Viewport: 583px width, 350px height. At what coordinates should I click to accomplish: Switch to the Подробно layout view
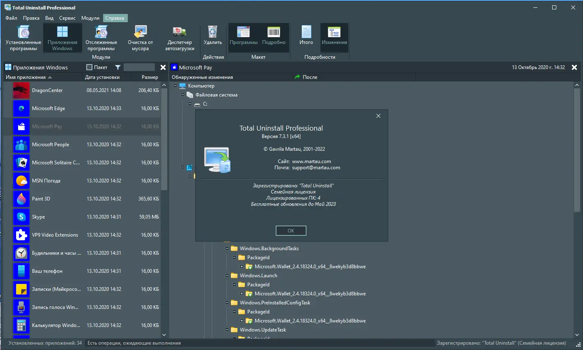pos(274,38)
